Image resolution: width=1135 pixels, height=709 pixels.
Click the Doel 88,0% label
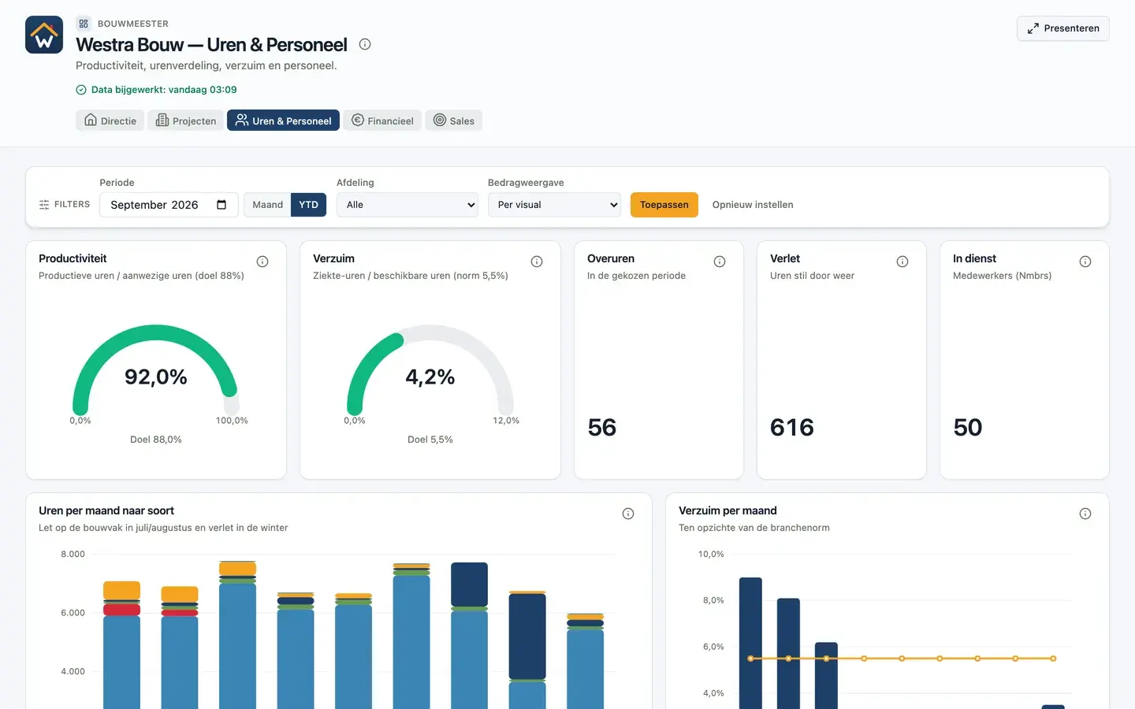point(156,440)
